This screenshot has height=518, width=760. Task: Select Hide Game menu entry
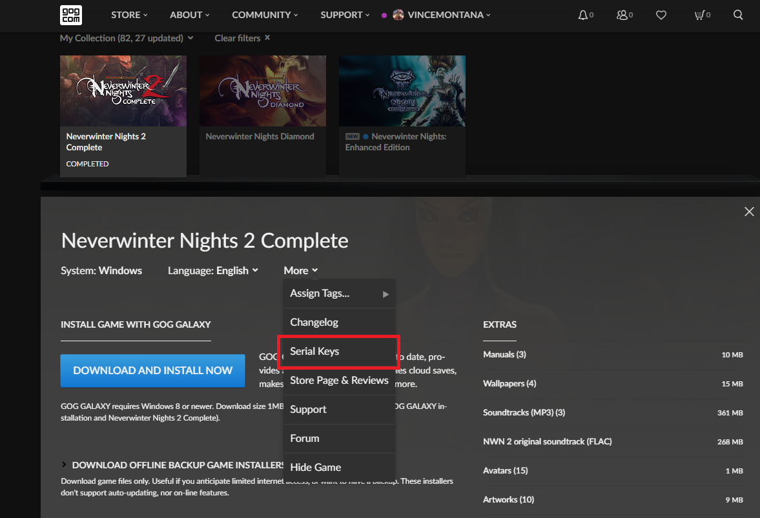[x=339, y=468]
